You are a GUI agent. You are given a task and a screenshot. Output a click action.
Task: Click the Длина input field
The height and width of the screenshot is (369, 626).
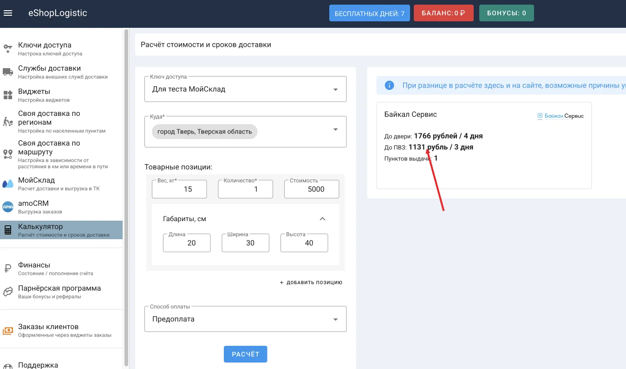click(187, 243)
